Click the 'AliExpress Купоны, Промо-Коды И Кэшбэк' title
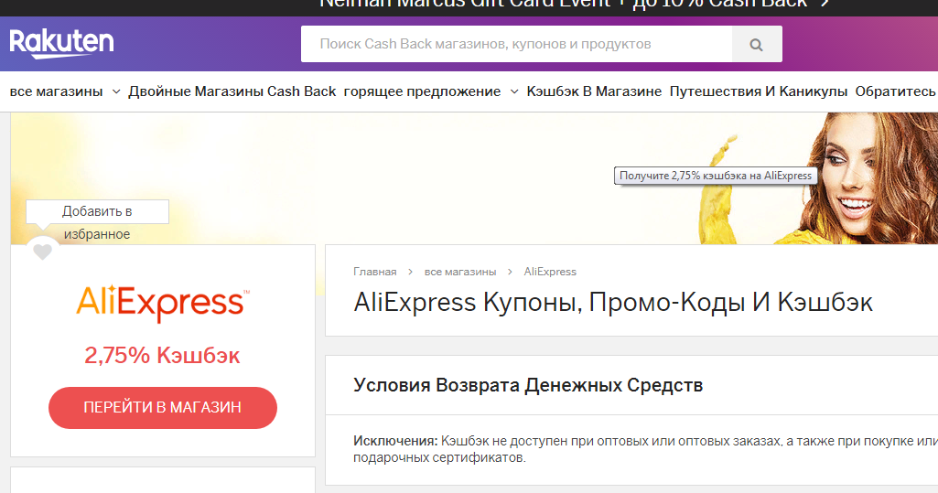Screen dimensions: 938x493 613,303
